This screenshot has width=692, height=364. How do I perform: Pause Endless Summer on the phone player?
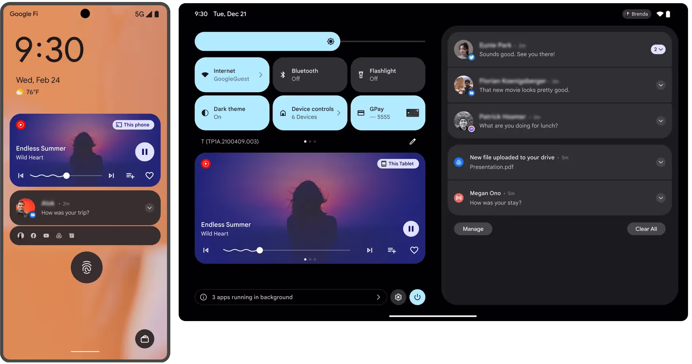point(144,152)
